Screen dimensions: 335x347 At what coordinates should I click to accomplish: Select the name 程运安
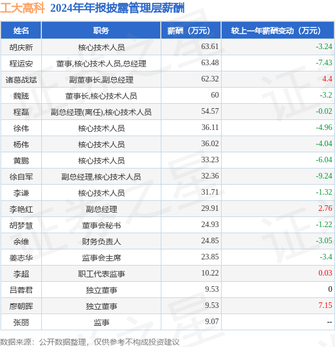coord(21,64)
